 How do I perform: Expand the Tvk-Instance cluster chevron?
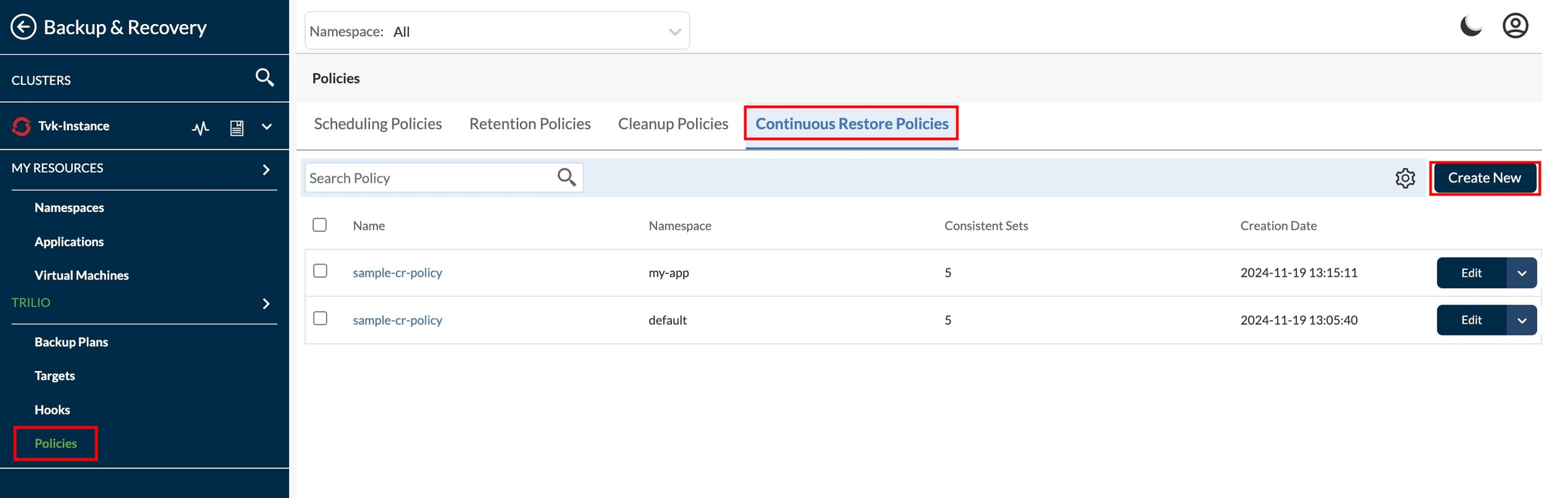click(266, 127)
